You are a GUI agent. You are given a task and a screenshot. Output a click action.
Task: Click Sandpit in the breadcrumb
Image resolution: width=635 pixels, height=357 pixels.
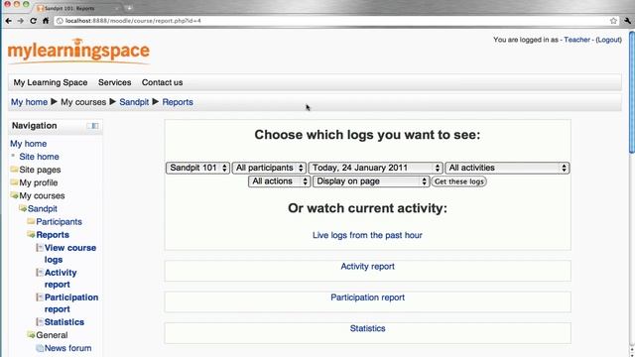134,102
